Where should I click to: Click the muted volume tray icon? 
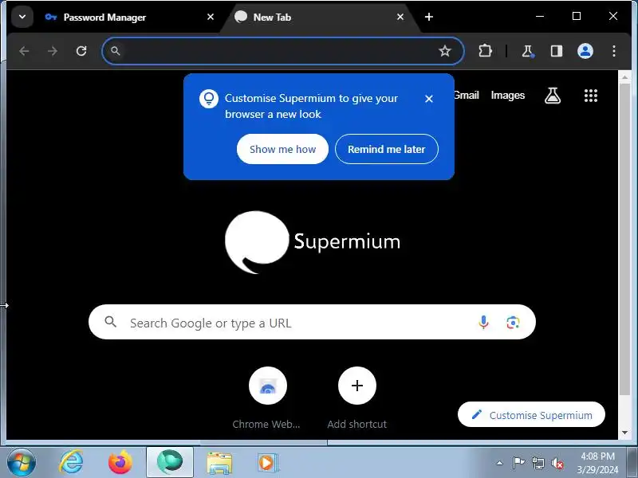coord(557,463)
